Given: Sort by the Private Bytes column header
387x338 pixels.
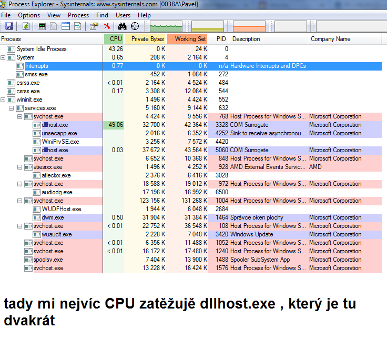Looking at the screenshot, I should (x=145, y=39).
